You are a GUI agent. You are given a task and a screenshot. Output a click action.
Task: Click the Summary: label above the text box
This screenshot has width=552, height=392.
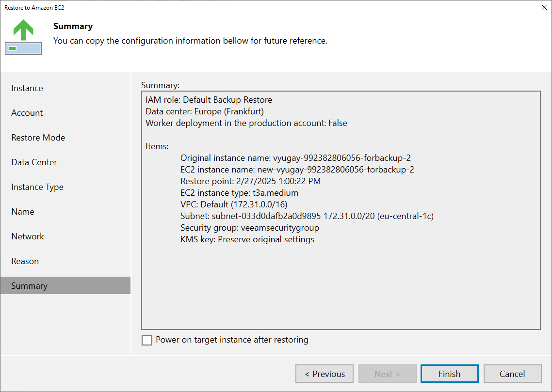pyautogui.click(x=160, y=85)
